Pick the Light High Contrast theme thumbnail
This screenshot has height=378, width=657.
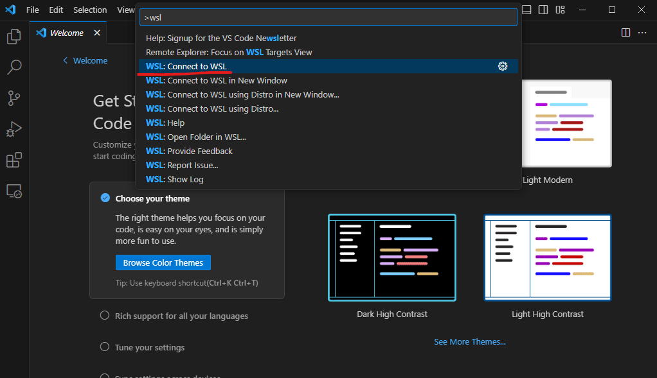click(548, 257)
